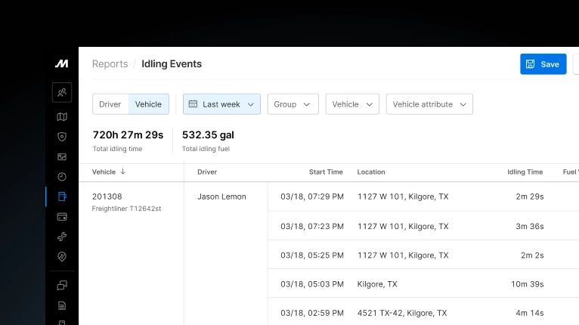Open the clock hours icon in sidebar
Image resolution: width=579 pixels, height=325 pixels.
(62, 177)
